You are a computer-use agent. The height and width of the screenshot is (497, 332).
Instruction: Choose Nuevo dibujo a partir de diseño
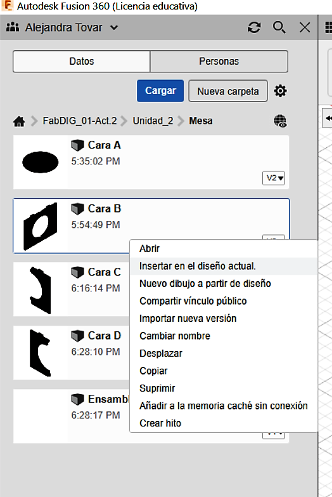pos(224,284)
